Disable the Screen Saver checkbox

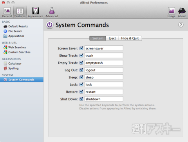(x=81, y=48)
